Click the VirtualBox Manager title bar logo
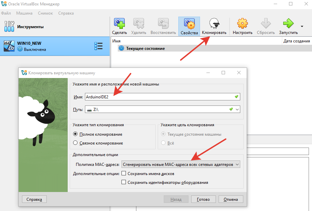 [x=4, y=4]
